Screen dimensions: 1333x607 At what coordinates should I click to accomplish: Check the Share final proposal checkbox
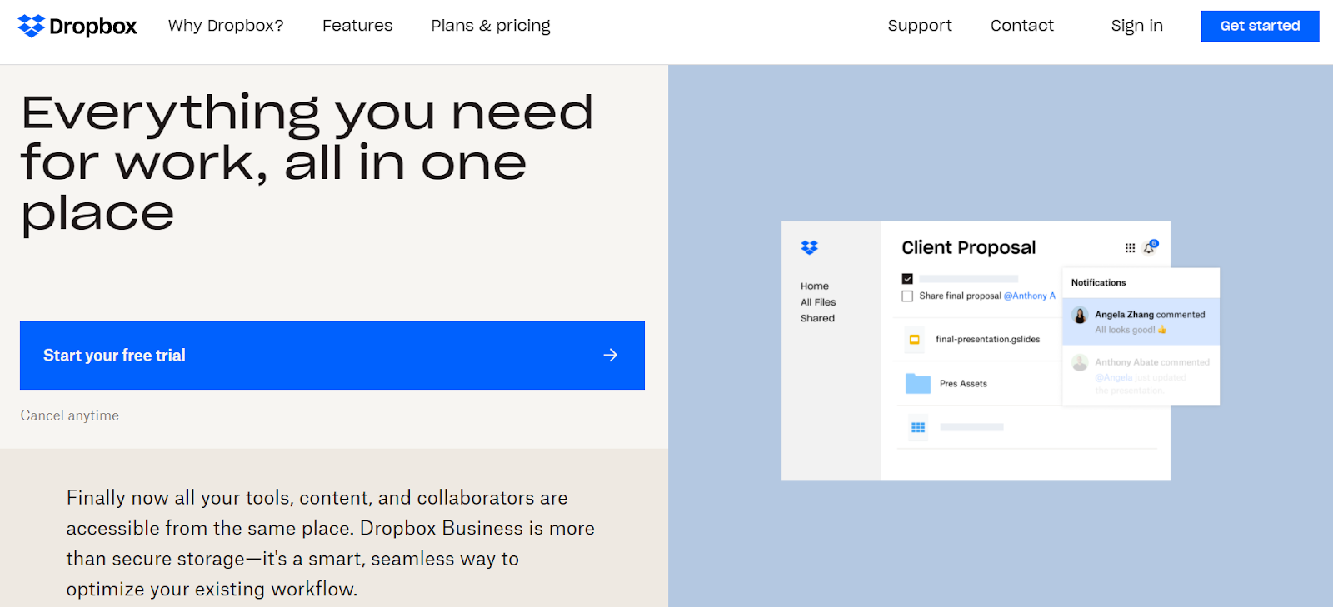(x=907, y=296)
